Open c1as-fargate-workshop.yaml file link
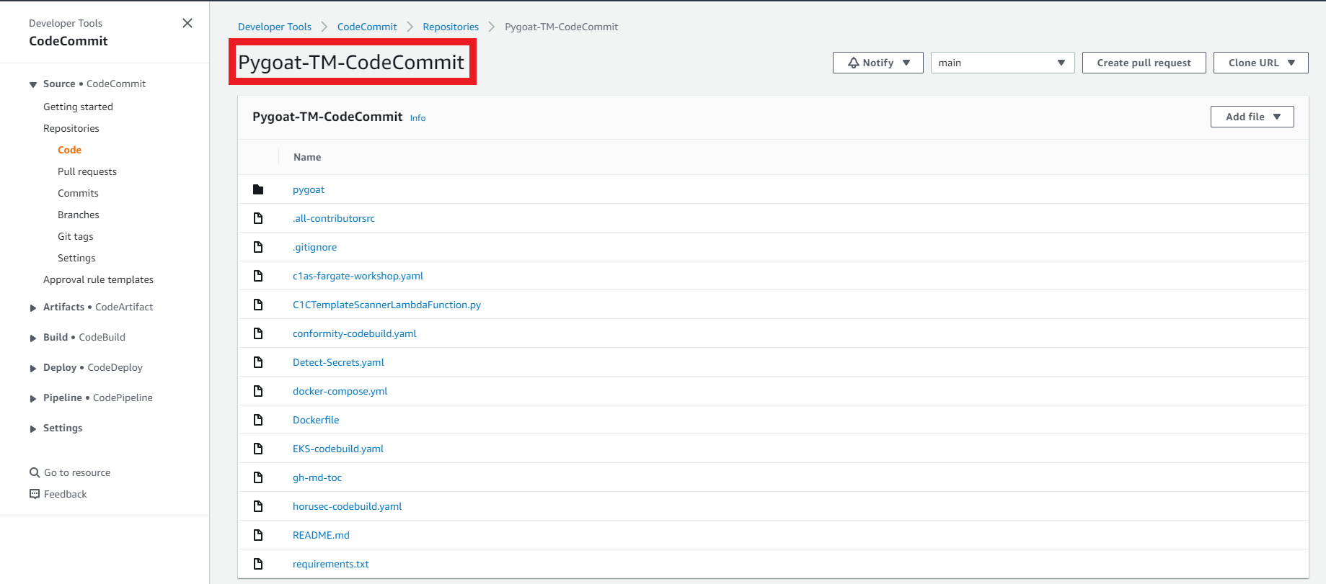 (358, 276)
